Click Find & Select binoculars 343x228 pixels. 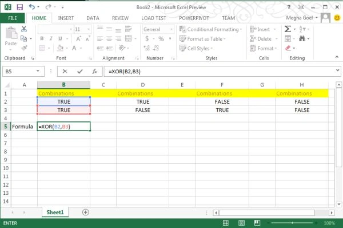(x=302, y=38)
